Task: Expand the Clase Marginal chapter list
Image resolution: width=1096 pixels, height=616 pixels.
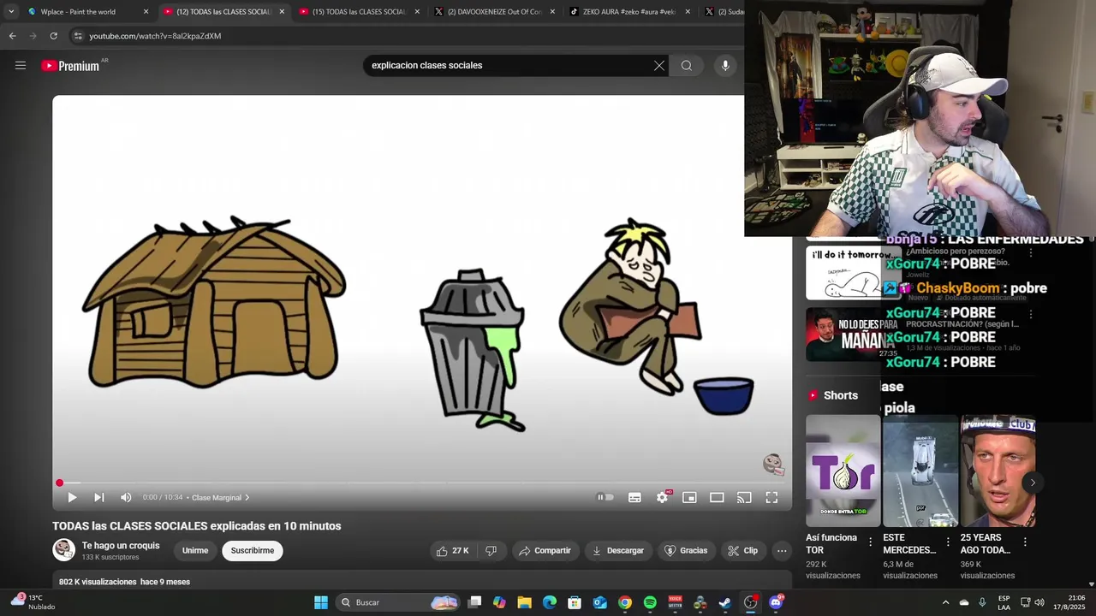Action: (221, 497)
